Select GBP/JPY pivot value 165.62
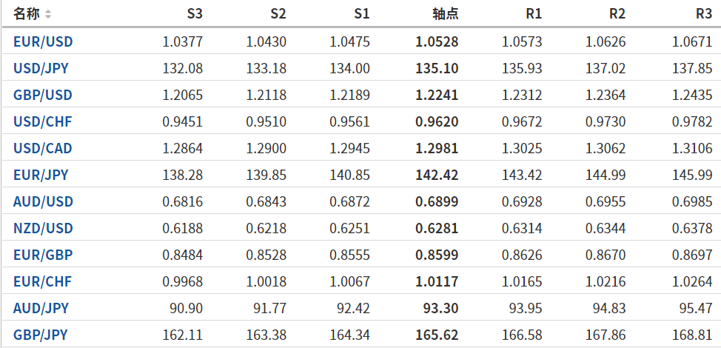Viewport: 721px width, 348px height. pos(437,335)
